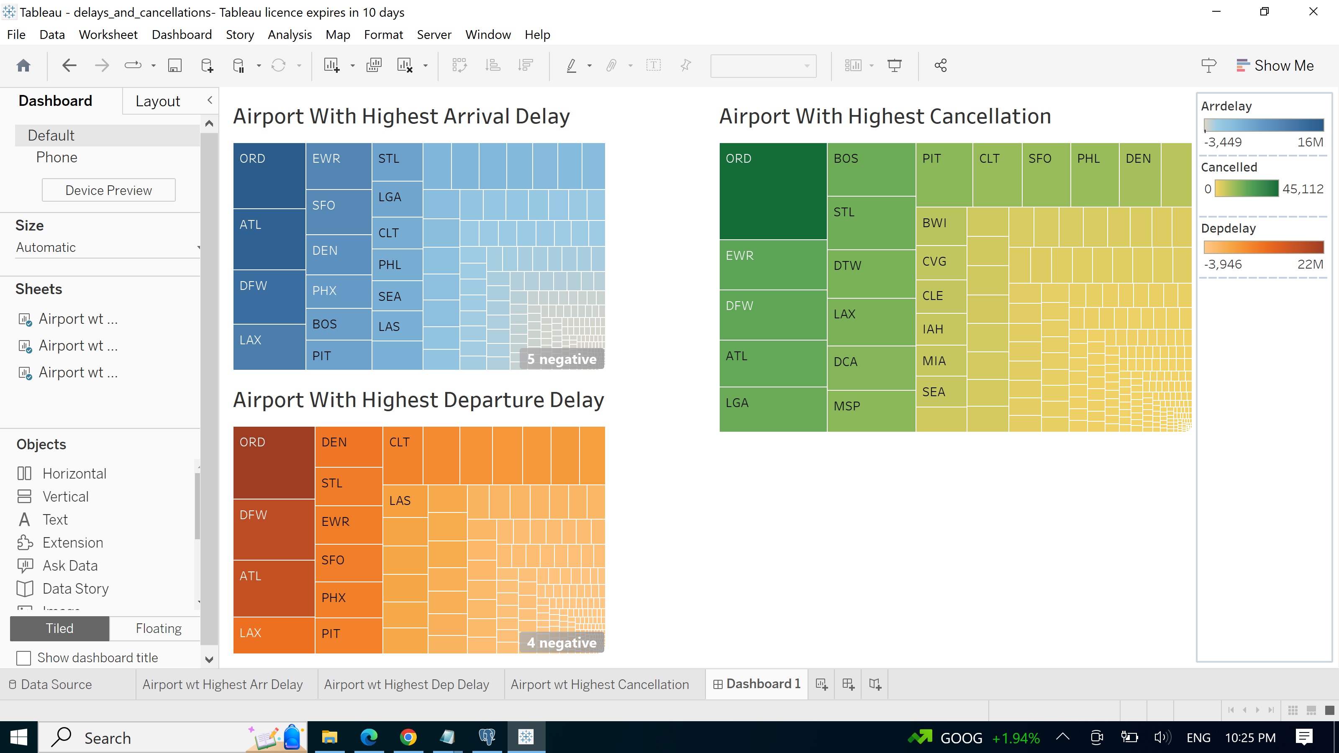Open the Highlight tool in the toolbar
Viewport: 1339px width, 753px height.
click(x=572, y=65)
